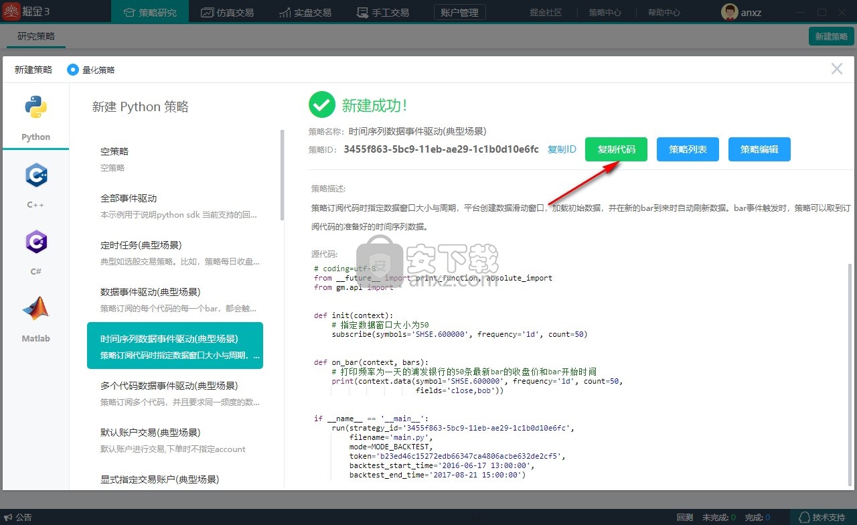
Task: Click the green 复制代码 button
Action: [616, 149]
